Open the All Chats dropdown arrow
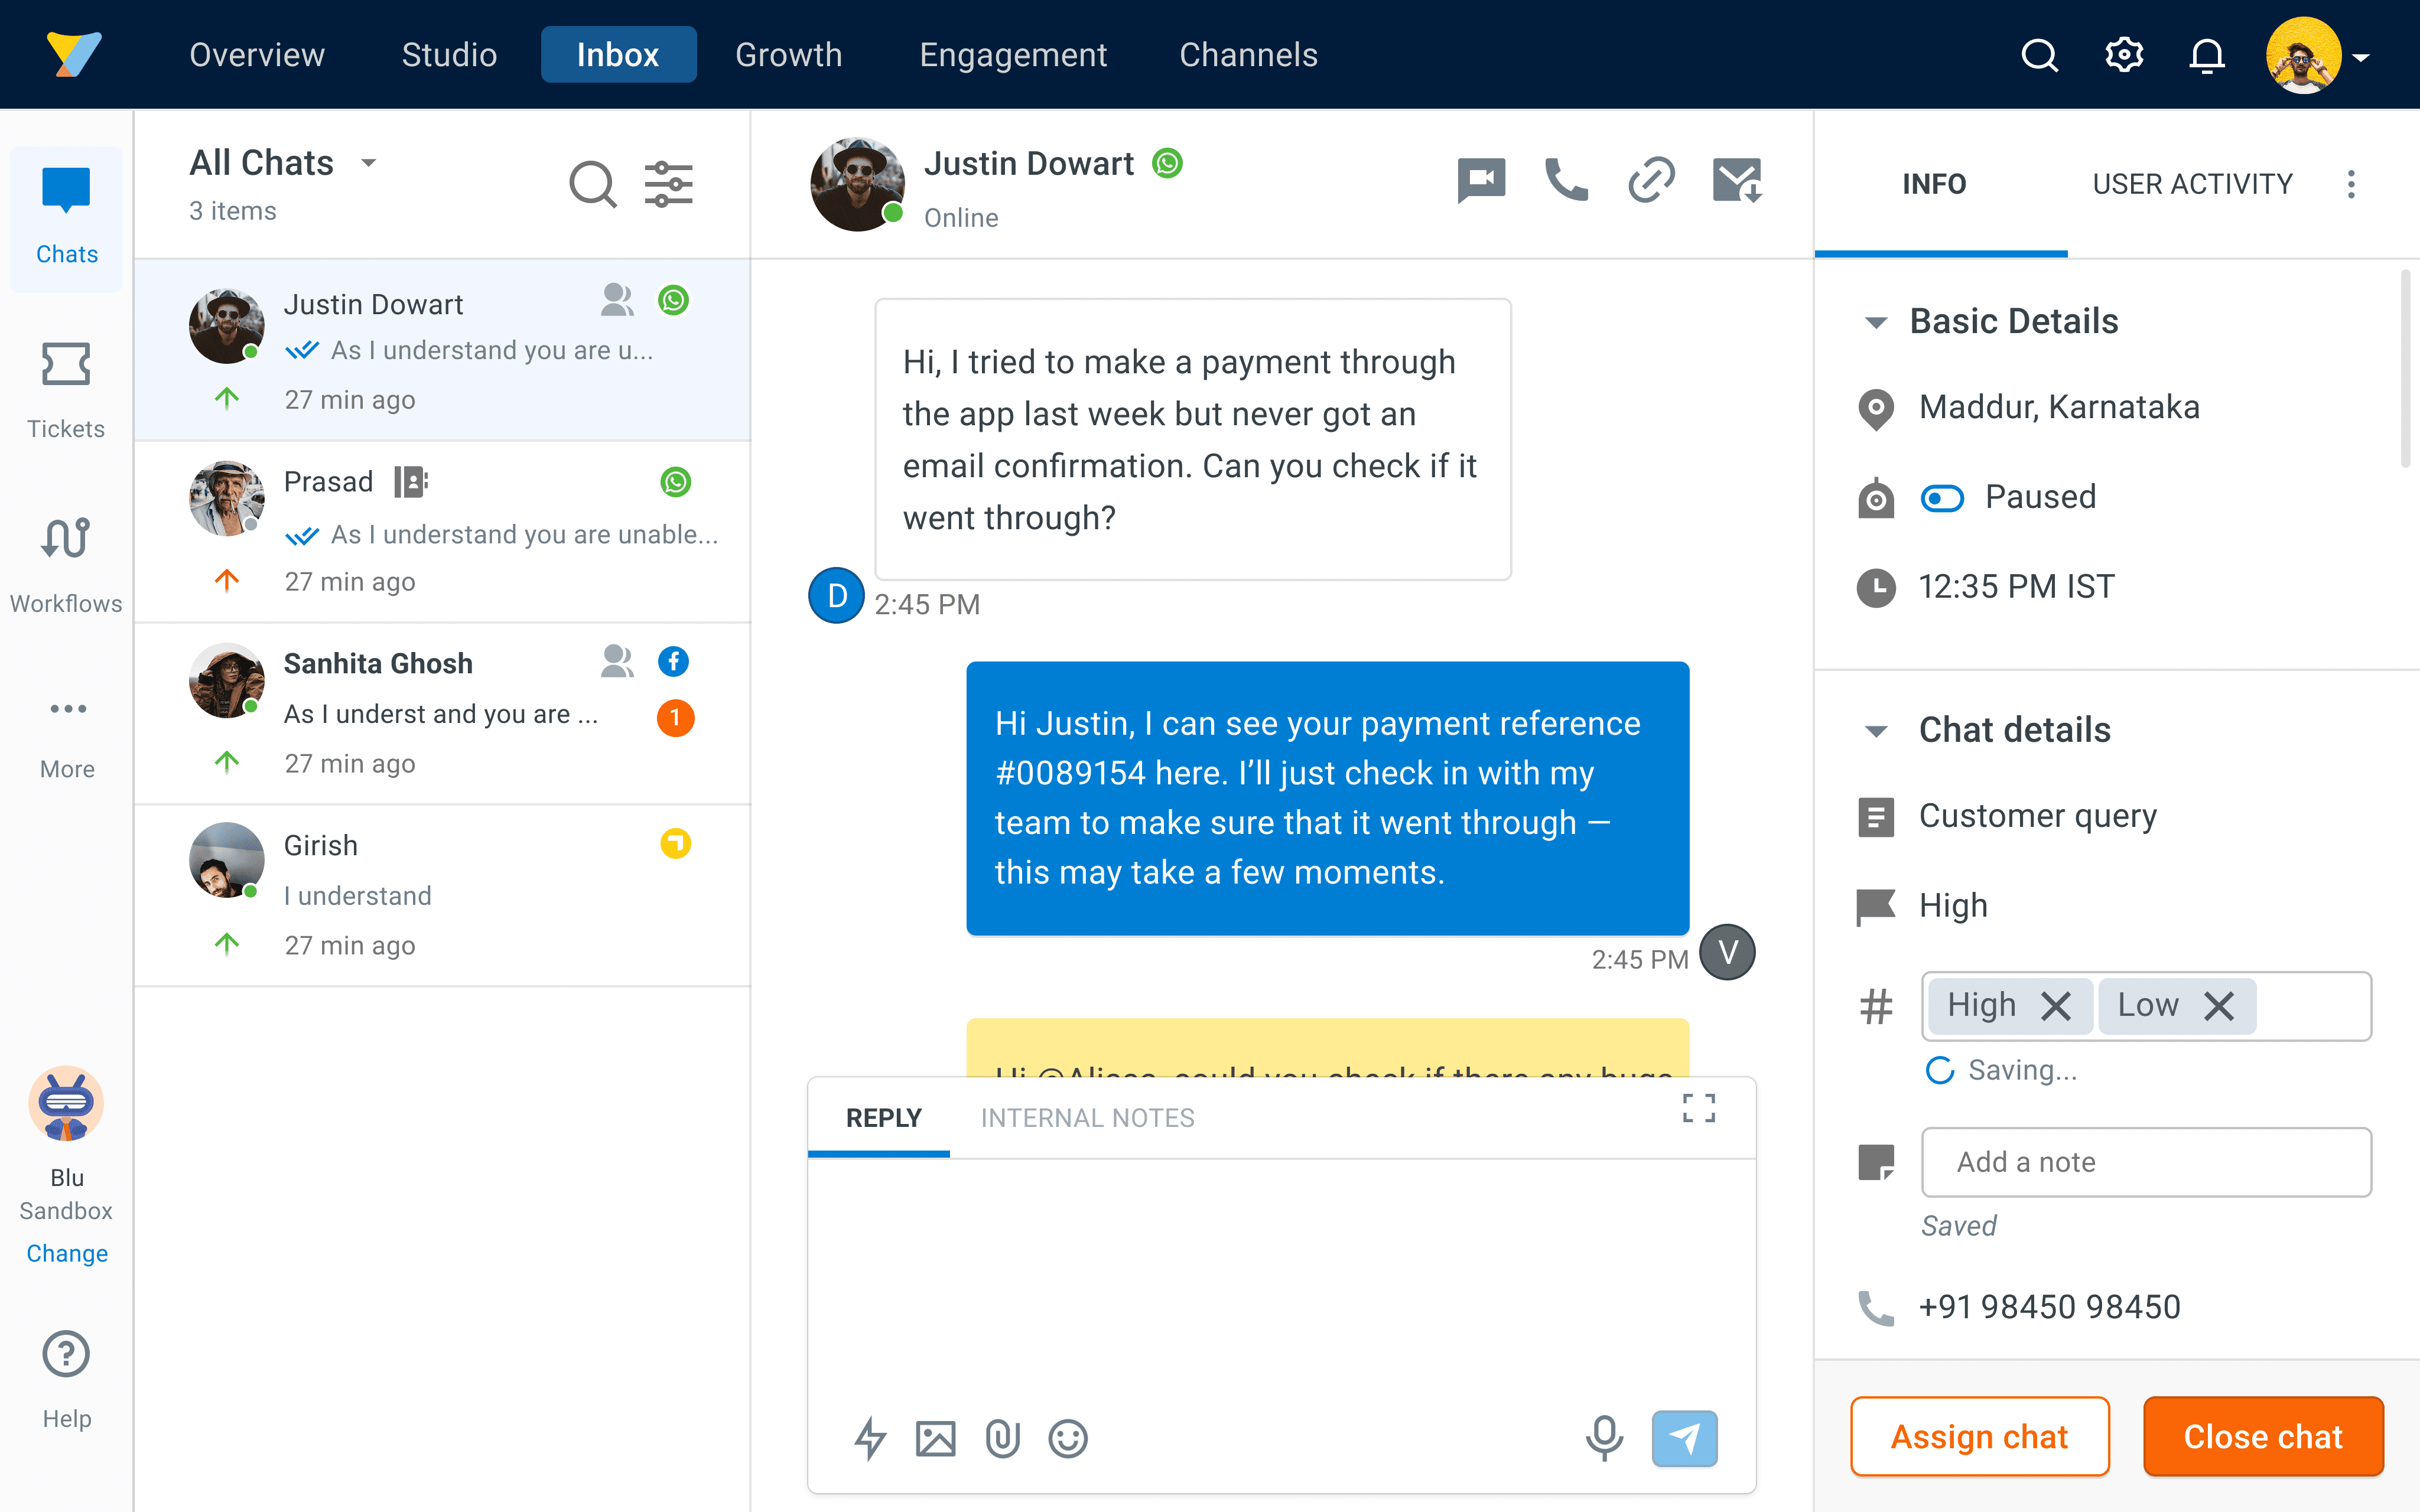Screen dimensions: 2420x1512 [369, 163]
